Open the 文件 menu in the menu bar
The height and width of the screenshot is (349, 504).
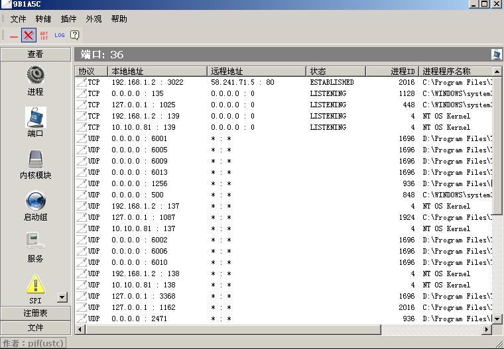click(x=18, y=19)
